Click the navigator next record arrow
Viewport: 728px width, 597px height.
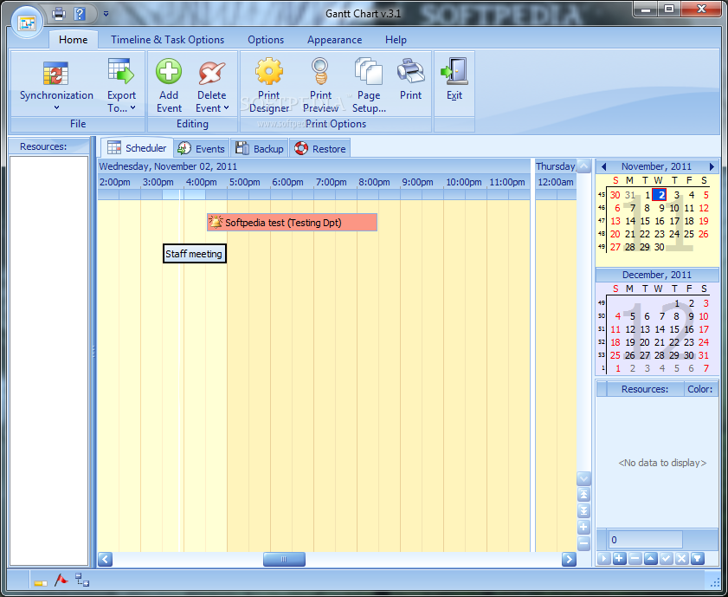[603, 558]
